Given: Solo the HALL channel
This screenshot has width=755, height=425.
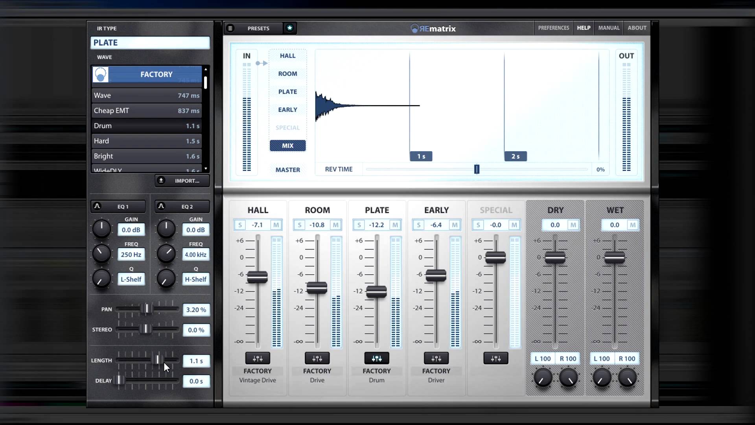Looking at the screenshot, I should click(240, 225).
